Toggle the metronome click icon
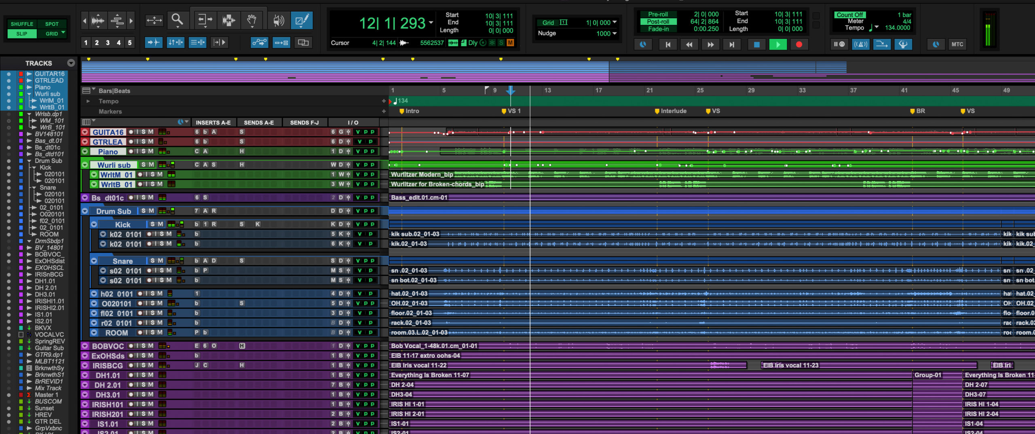1035x434 pixels. tap(860, 44)
